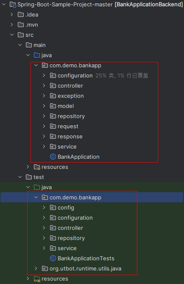The image size is (184, 284).
Task: Select the test config package
Action: (x=66, y=207)
